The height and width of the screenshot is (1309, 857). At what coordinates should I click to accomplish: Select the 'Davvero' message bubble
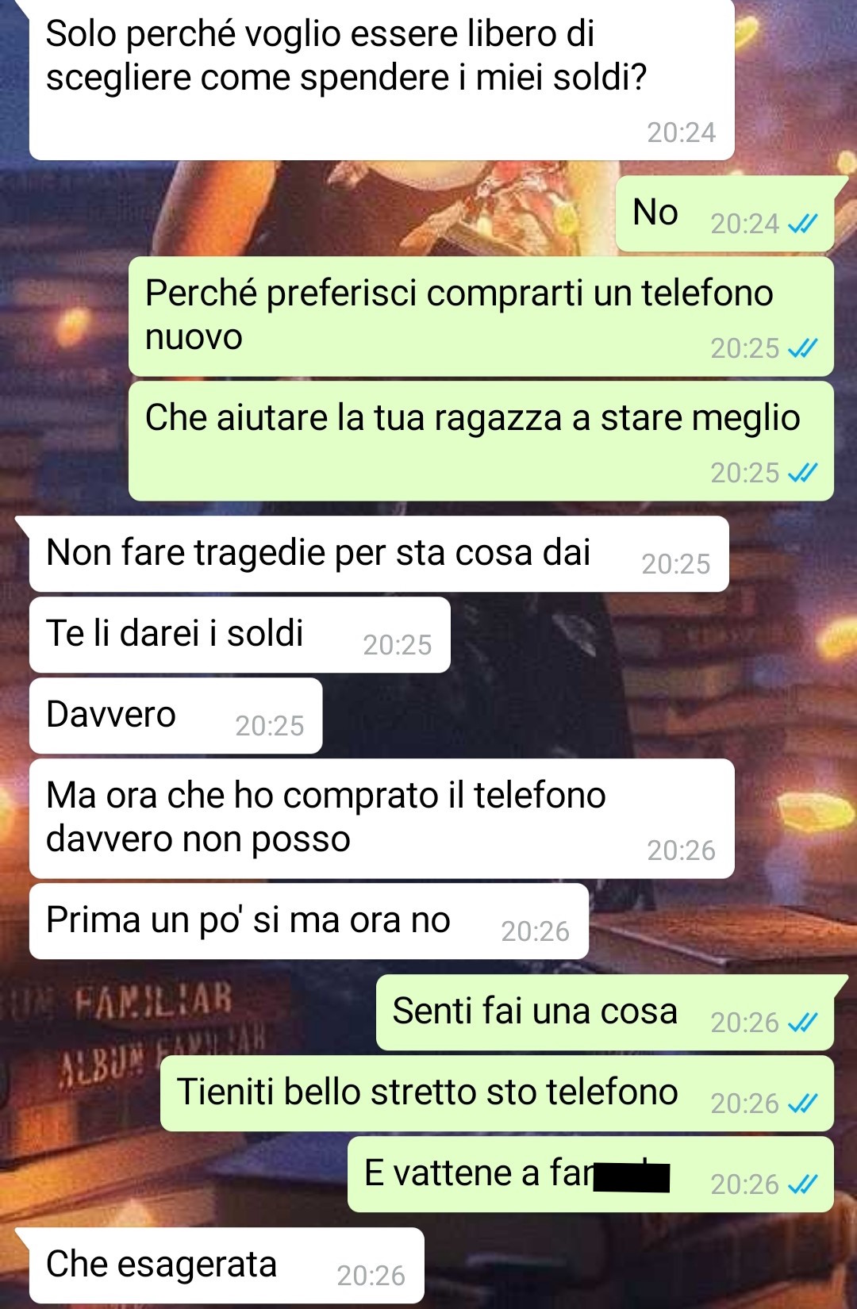[x=175, y=716]
